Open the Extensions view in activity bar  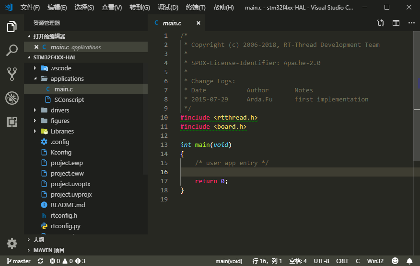[x=12, y=122]
